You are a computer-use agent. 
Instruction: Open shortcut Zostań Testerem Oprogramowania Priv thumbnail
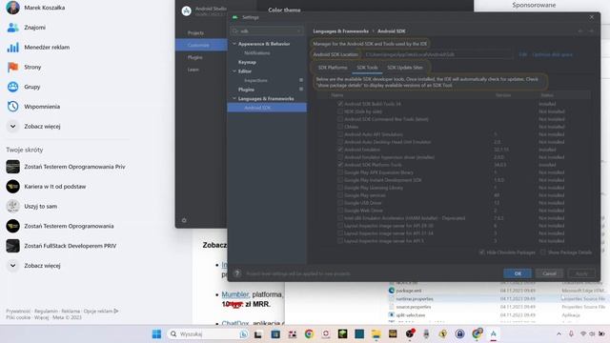coord(12,167)
